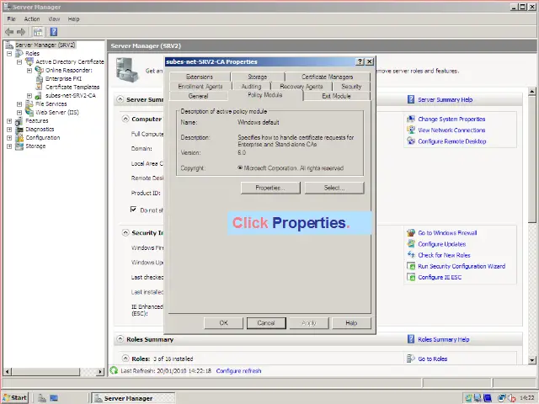Expand the Online Responder node
Screen dimensions: 539x404
(x=29, y=71)
